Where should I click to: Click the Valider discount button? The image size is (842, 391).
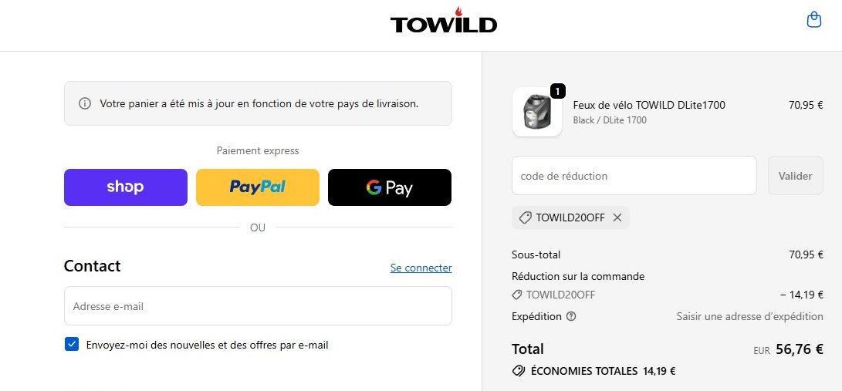pos(795,176)
